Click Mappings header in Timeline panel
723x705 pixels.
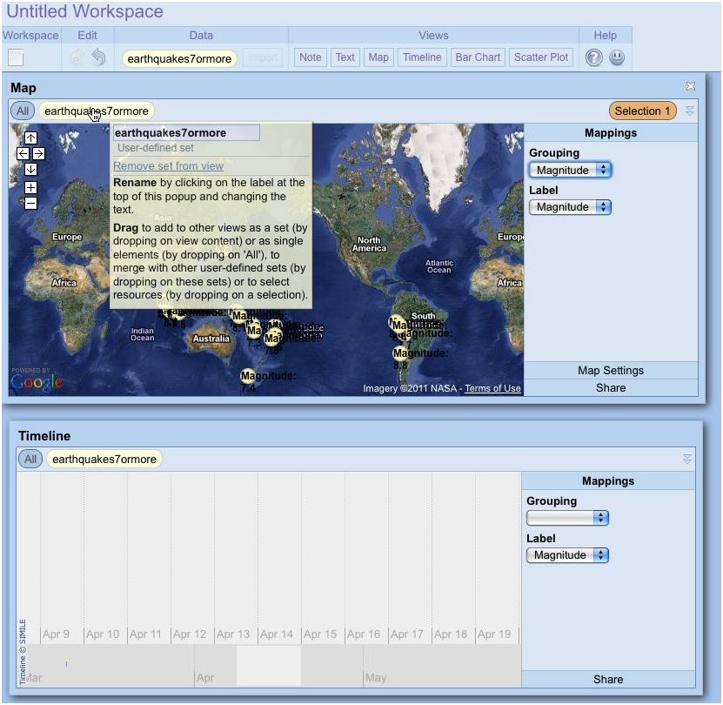(608, 480)
